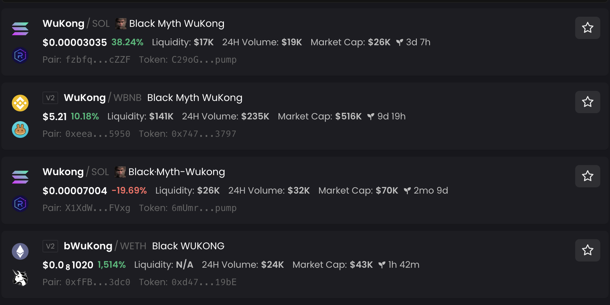610x305 pixels.
Task: Click Solana chain icon on first row
Action: click(x=20, y=29)
